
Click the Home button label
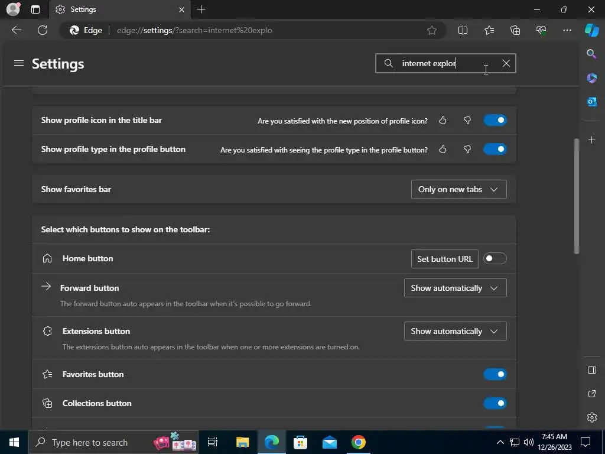[x=87, y=259]
